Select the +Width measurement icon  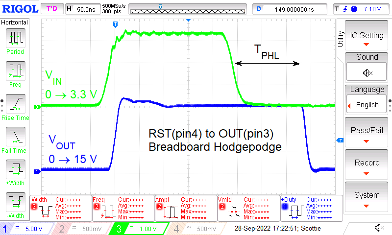tap(16, 169)
